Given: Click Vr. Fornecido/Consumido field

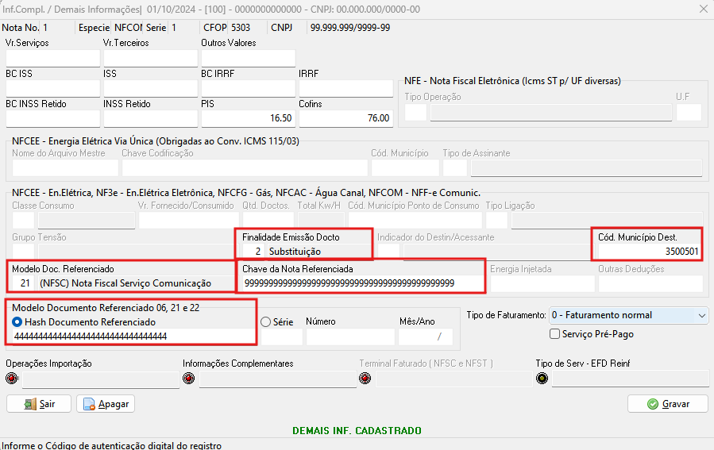Looking at the screenshot, I should (188, 220).
